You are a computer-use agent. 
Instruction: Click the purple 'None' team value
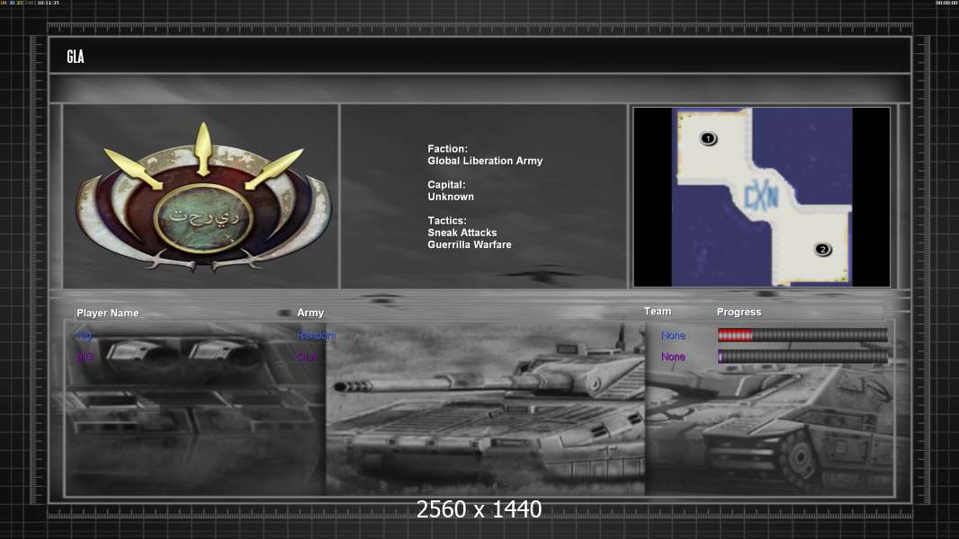673,357
